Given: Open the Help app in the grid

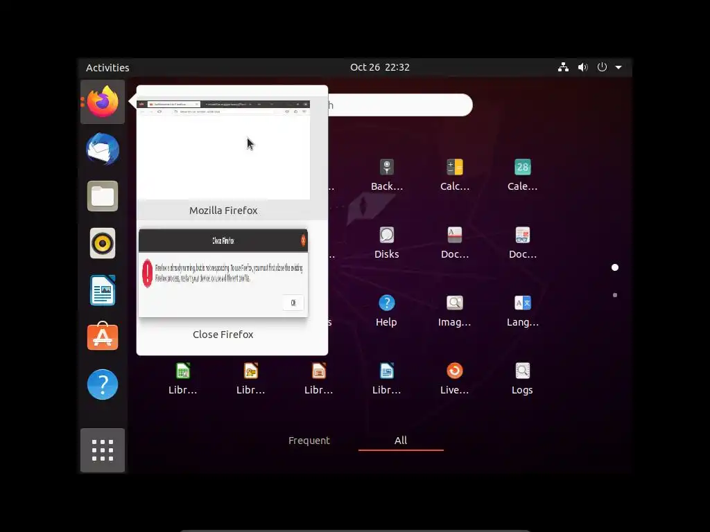Looking at the screenshot, I should point(387,310).
